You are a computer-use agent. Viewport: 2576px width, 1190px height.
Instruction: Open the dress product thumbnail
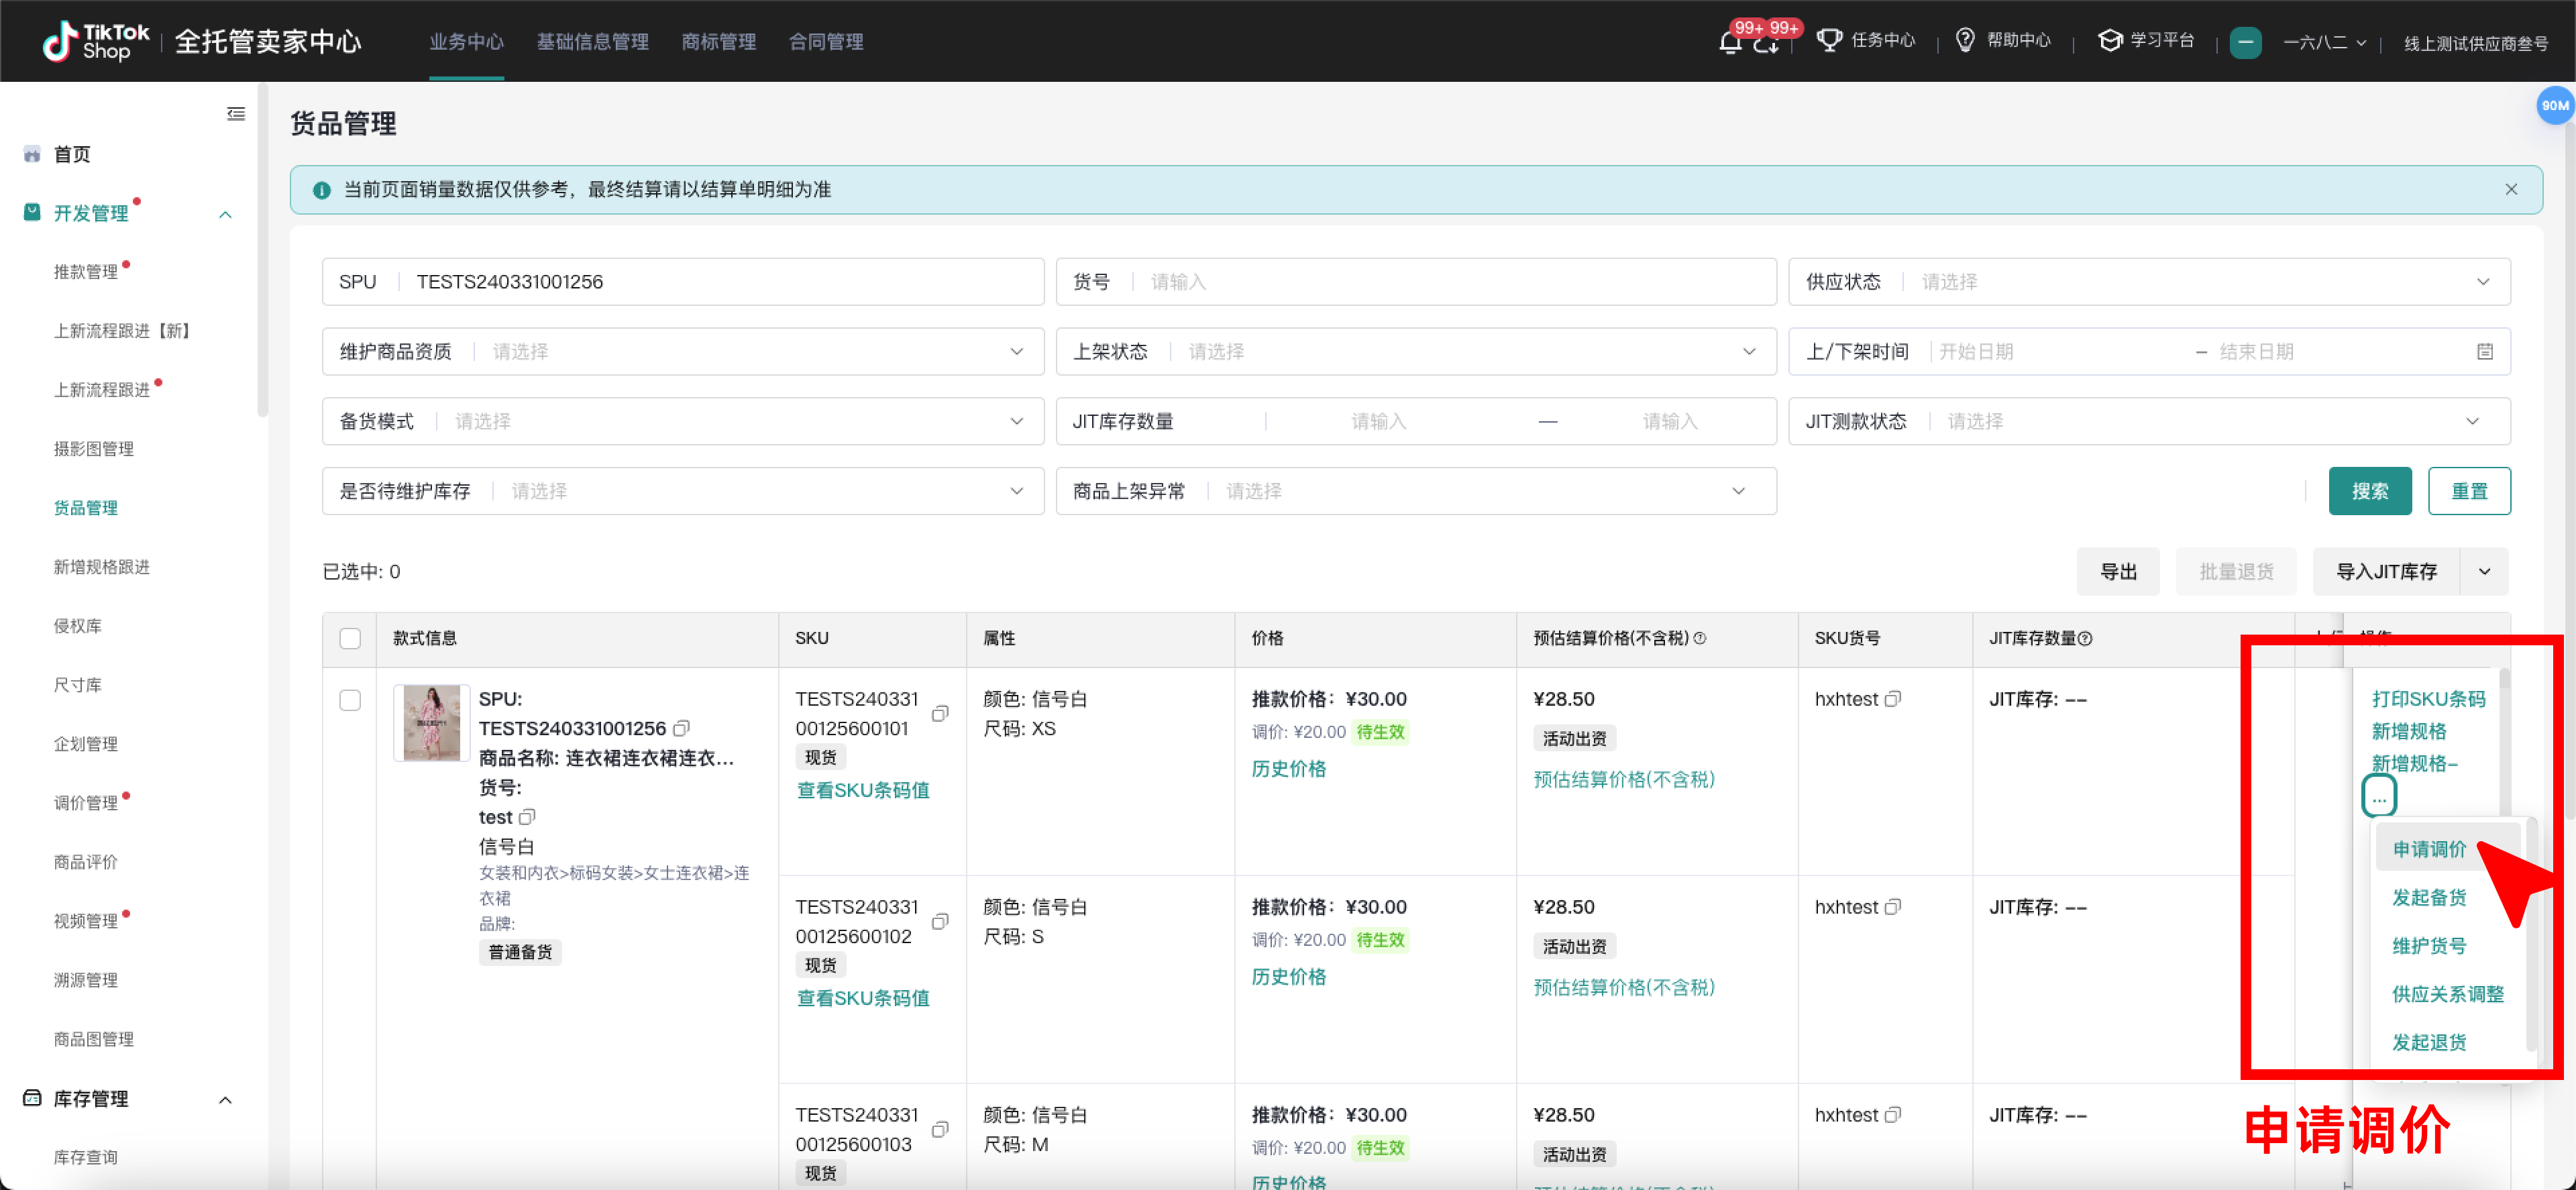click(x=431, y=723)
